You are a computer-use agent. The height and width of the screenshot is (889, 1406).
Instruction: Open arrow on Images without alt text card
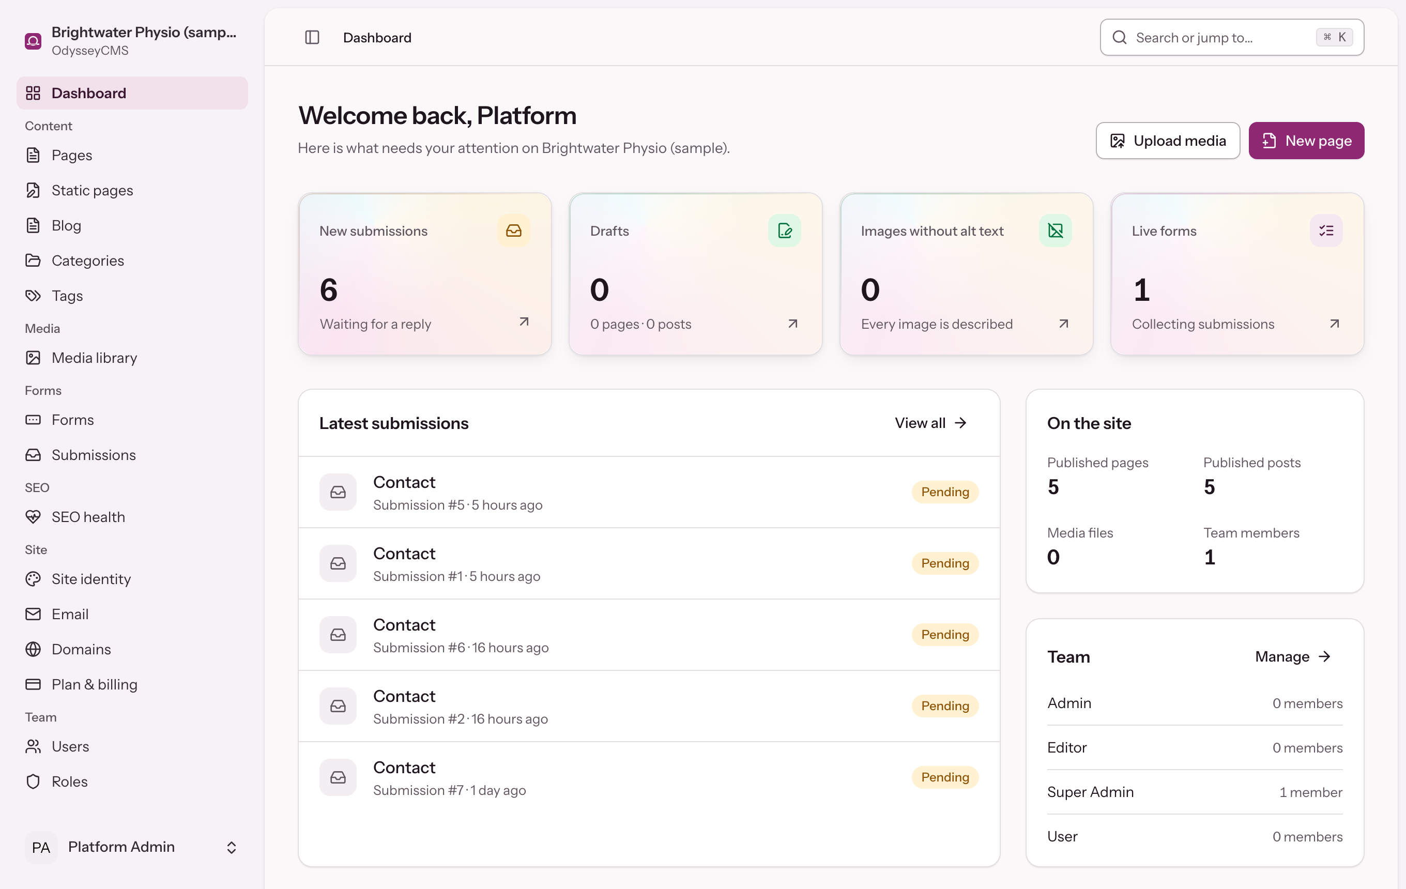click(1064, 324)
